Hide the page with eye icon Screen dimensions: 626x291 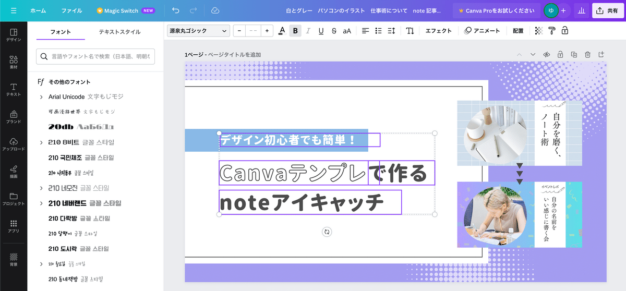(547, 54)
